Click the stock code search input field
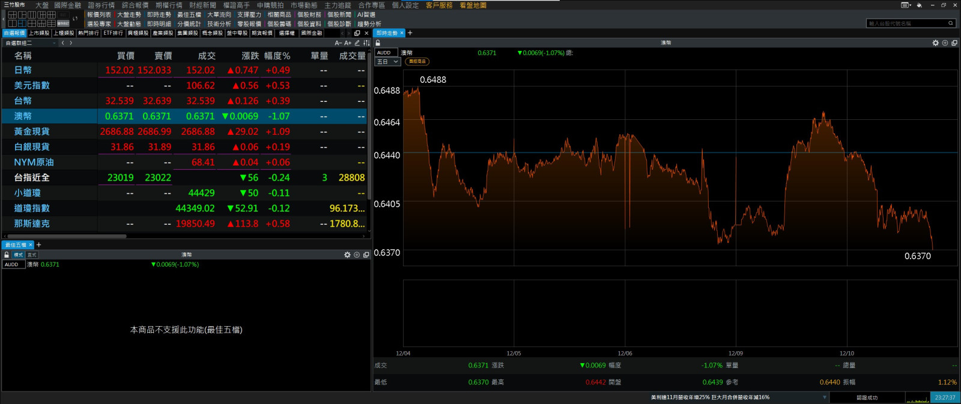 [x=906, y=23]
